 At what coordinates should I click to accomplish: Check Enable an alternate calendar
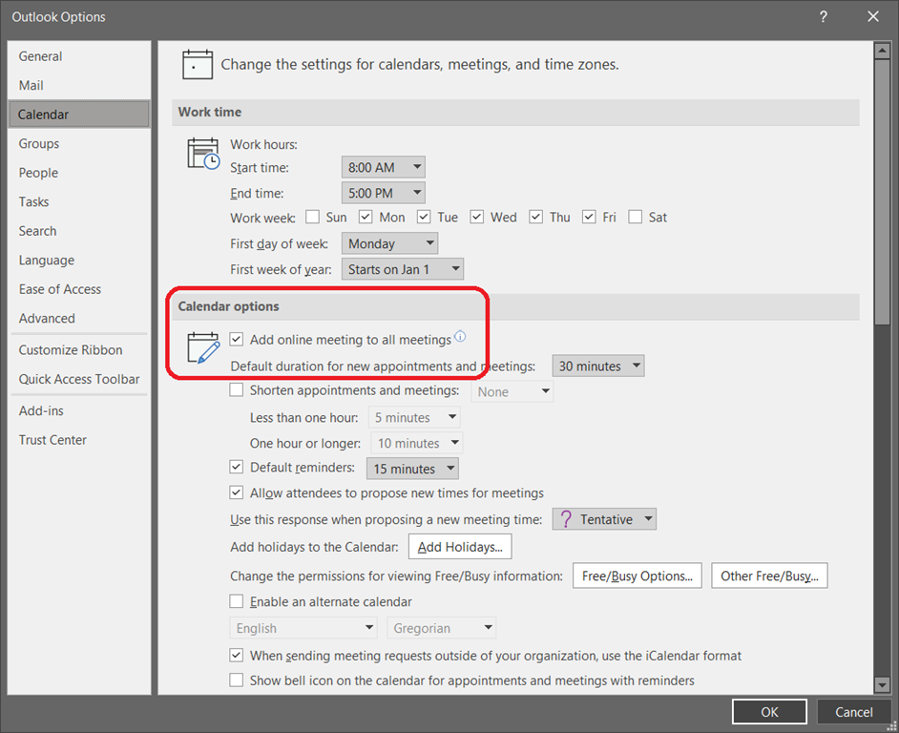pyautogui.click(x=238, y=602)
